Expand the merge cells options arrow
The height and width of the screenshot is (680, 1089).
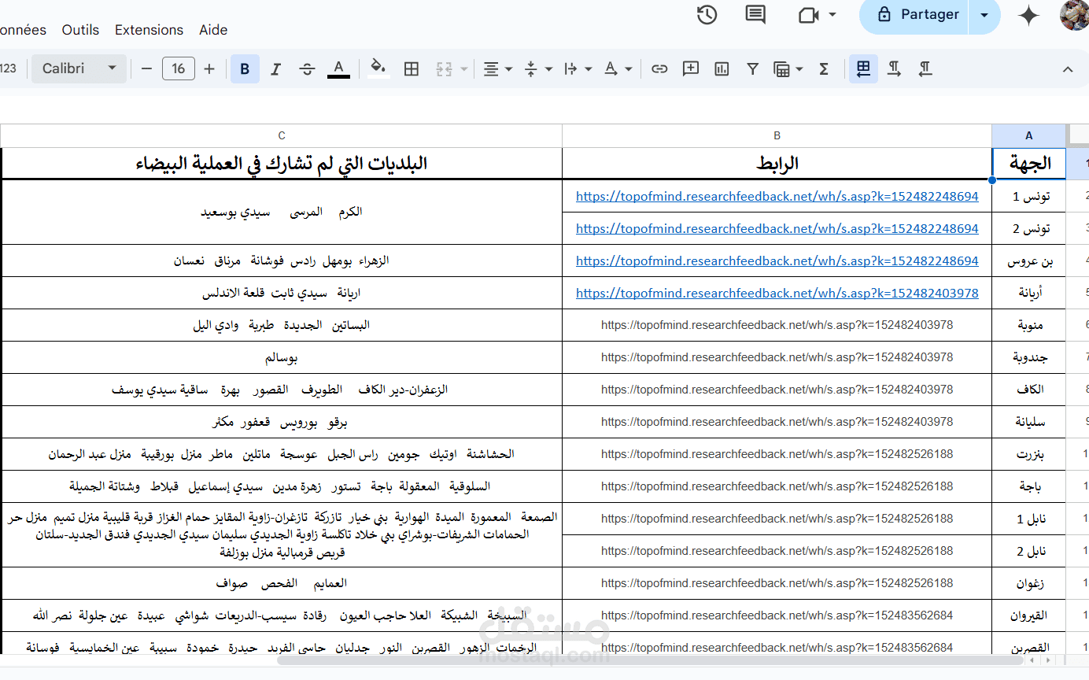click(464, 69)
